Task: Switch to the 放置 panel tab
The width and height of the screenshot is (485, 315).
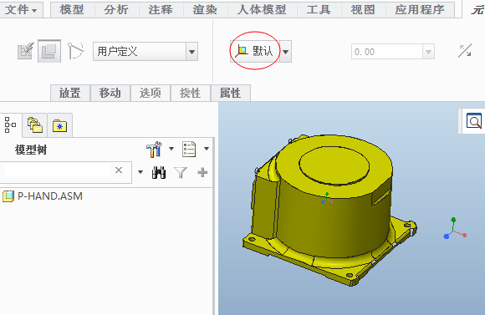Action: [70, 93]
